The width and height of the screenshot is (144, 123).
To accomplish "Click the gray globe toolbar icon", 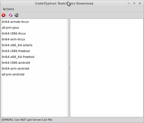I will coord(17,15).
